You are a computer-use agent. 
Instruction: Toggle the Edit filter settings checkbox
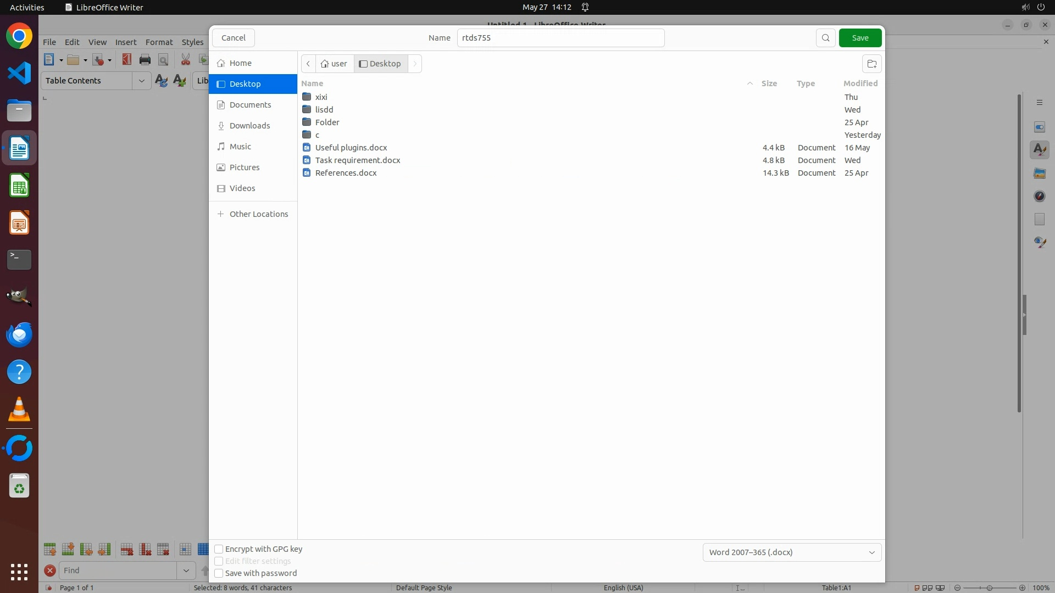click(219, 561)
